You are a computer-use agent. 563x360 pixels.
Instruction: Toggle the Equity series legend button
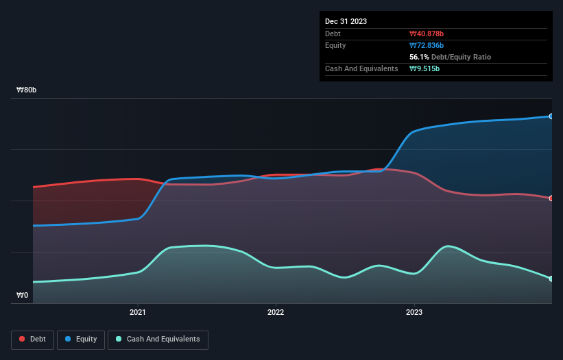coord(81,339)
